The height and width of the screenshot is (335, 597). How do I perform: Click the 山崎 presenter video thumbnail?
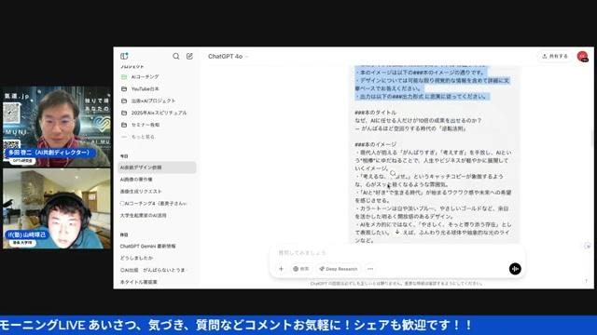57,208
